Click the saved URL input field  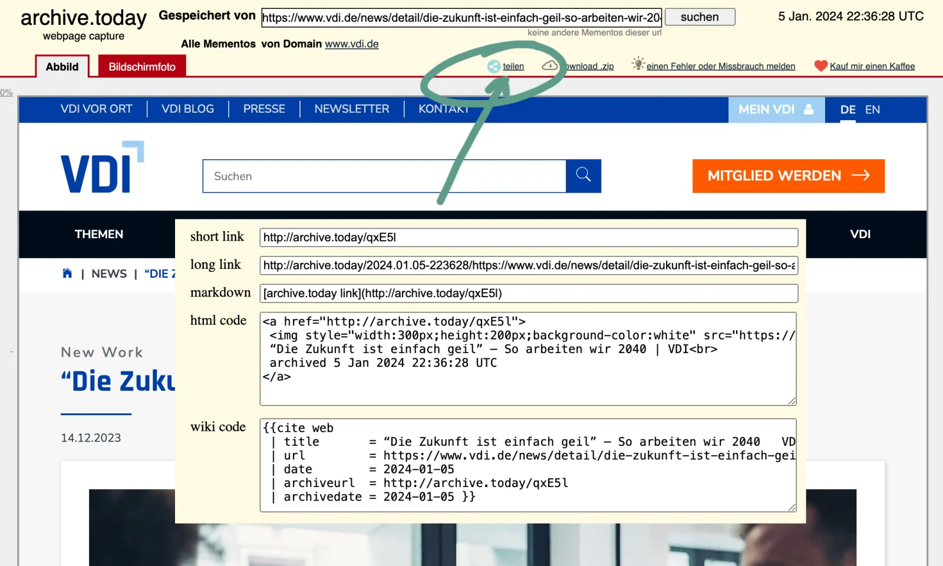click(x=462, y=17)
